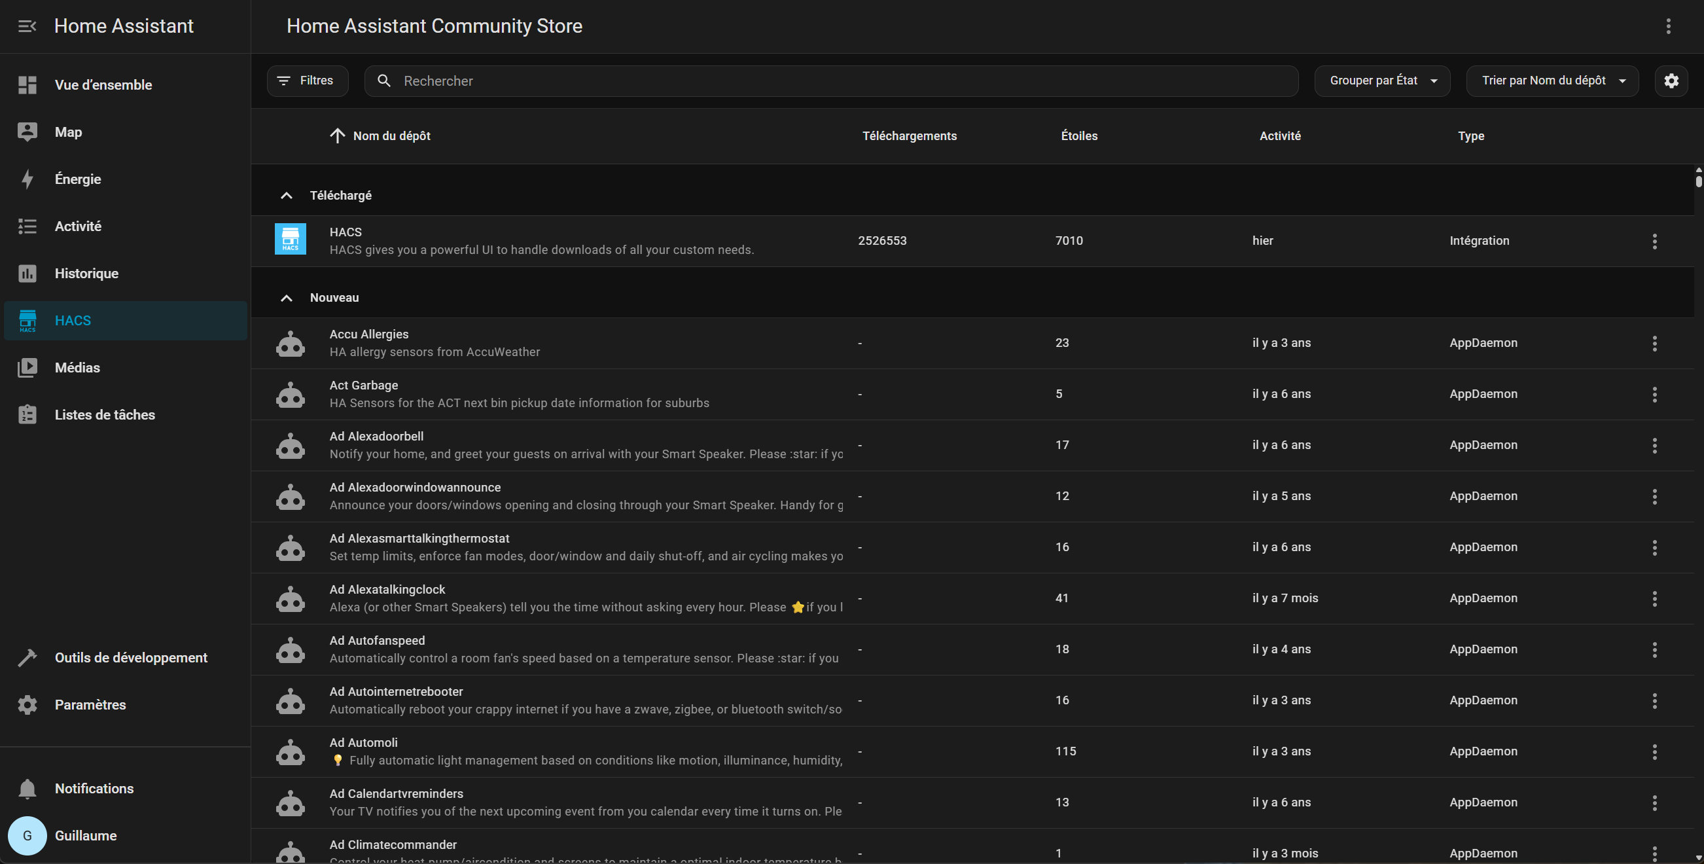Collapse the sidebar with the hamburger icon
Image resolution: width=1704 pixels, height=864 pixels.
27,26
